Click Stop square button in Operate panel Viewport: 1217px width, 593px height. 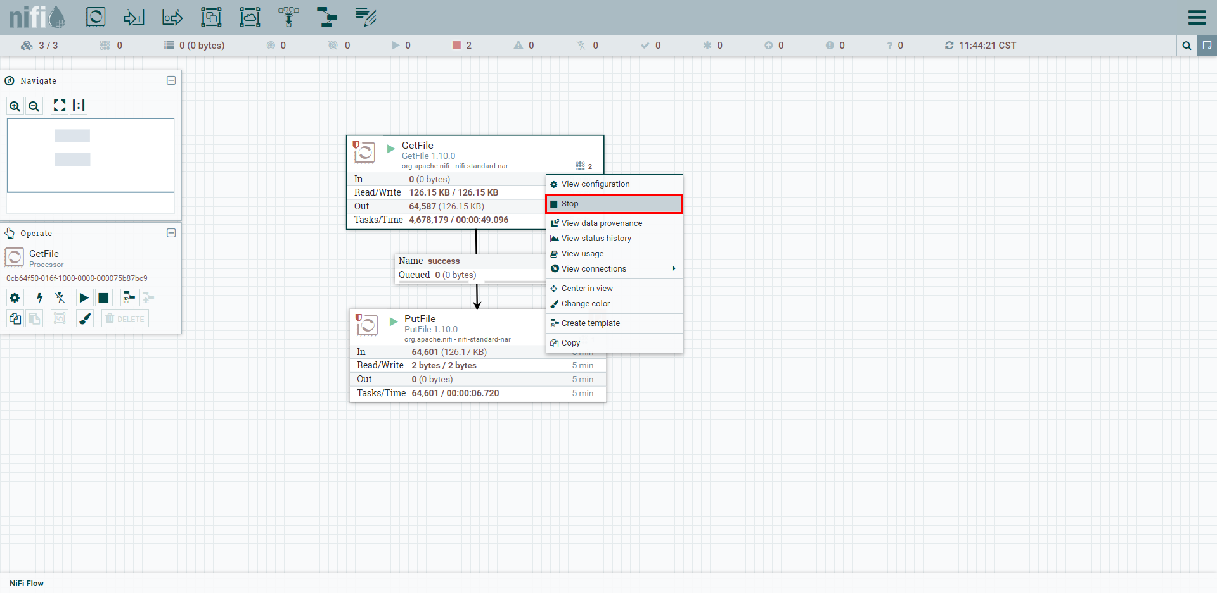[x=103, y=297]
